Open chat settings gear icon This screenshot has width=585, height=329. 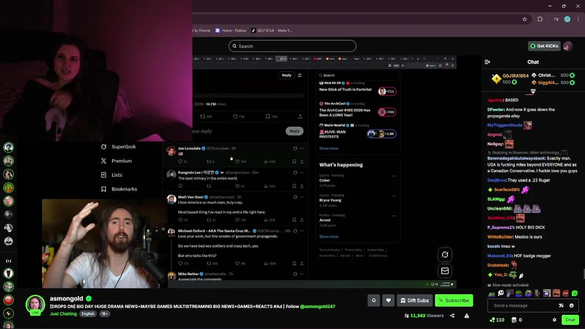[x=554, y=320]
